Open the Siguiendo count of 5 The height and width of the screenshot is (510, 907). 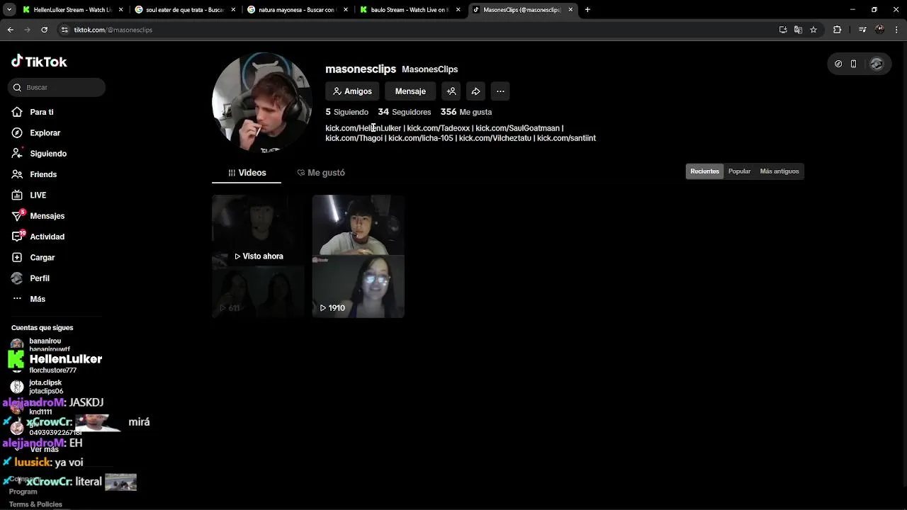[x=347, y=112]
